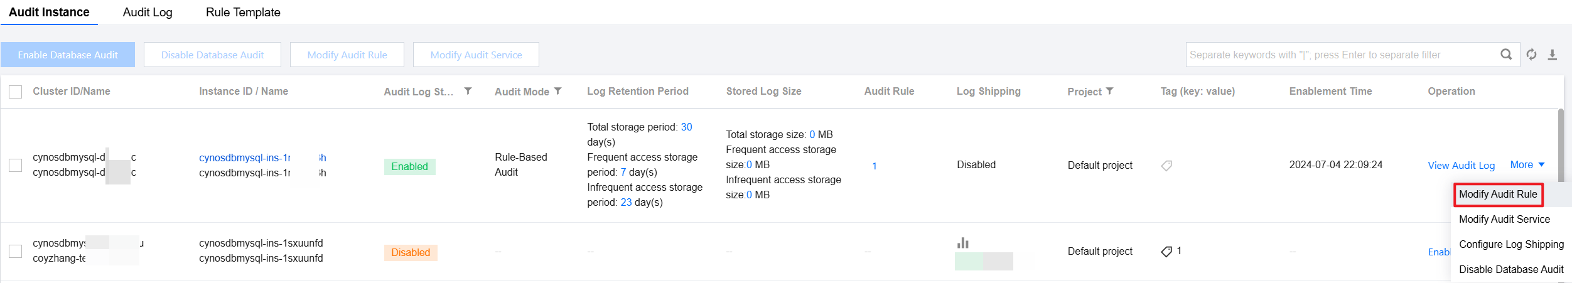Toggle the select-all checkbox in header

(16, 92)
